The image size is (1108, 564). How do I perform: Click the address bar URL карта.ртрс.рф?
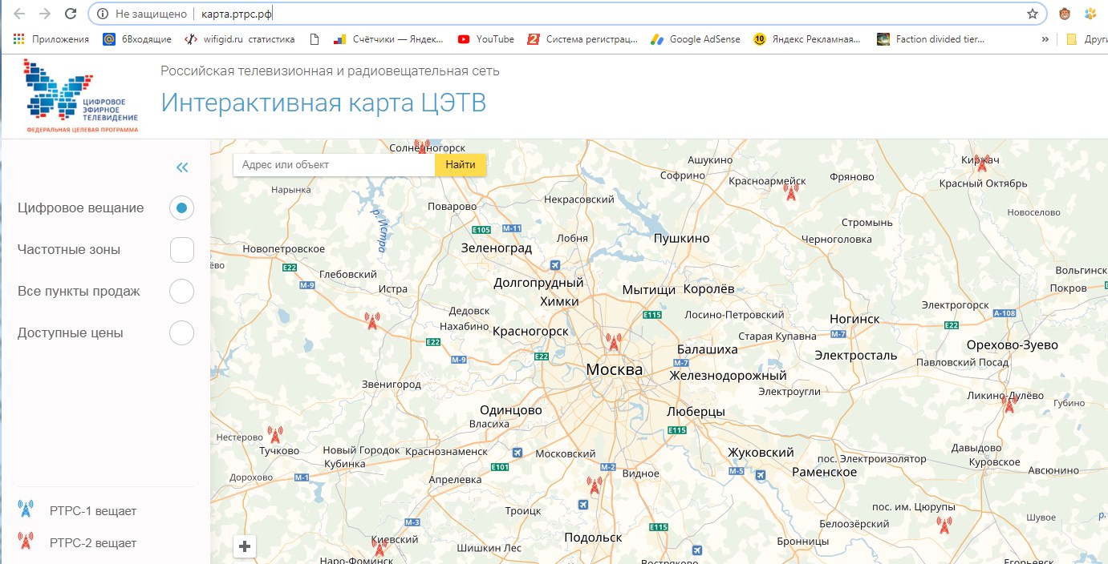237,14
